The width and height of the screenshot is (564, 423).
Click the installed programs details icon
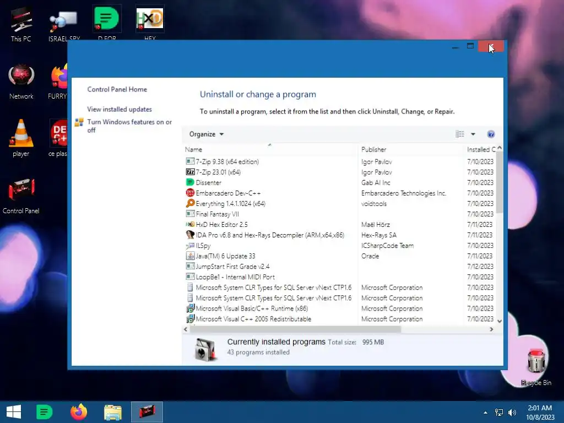(x=205, y=349)
